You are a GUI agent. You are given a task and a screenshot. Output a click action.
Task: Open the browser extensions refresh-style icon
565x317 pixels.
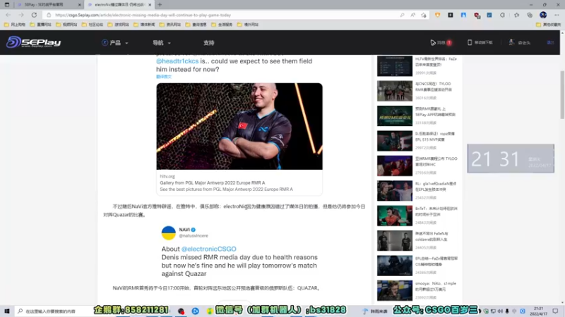502,15
